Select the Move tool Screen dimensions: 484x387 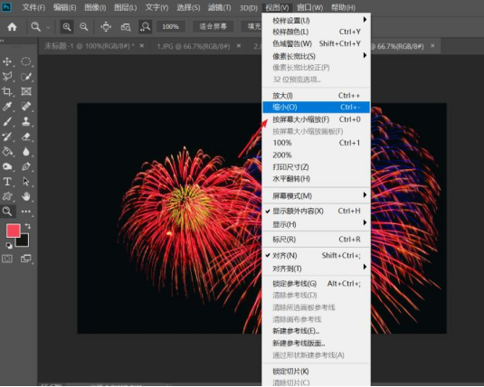pos(7,61)
